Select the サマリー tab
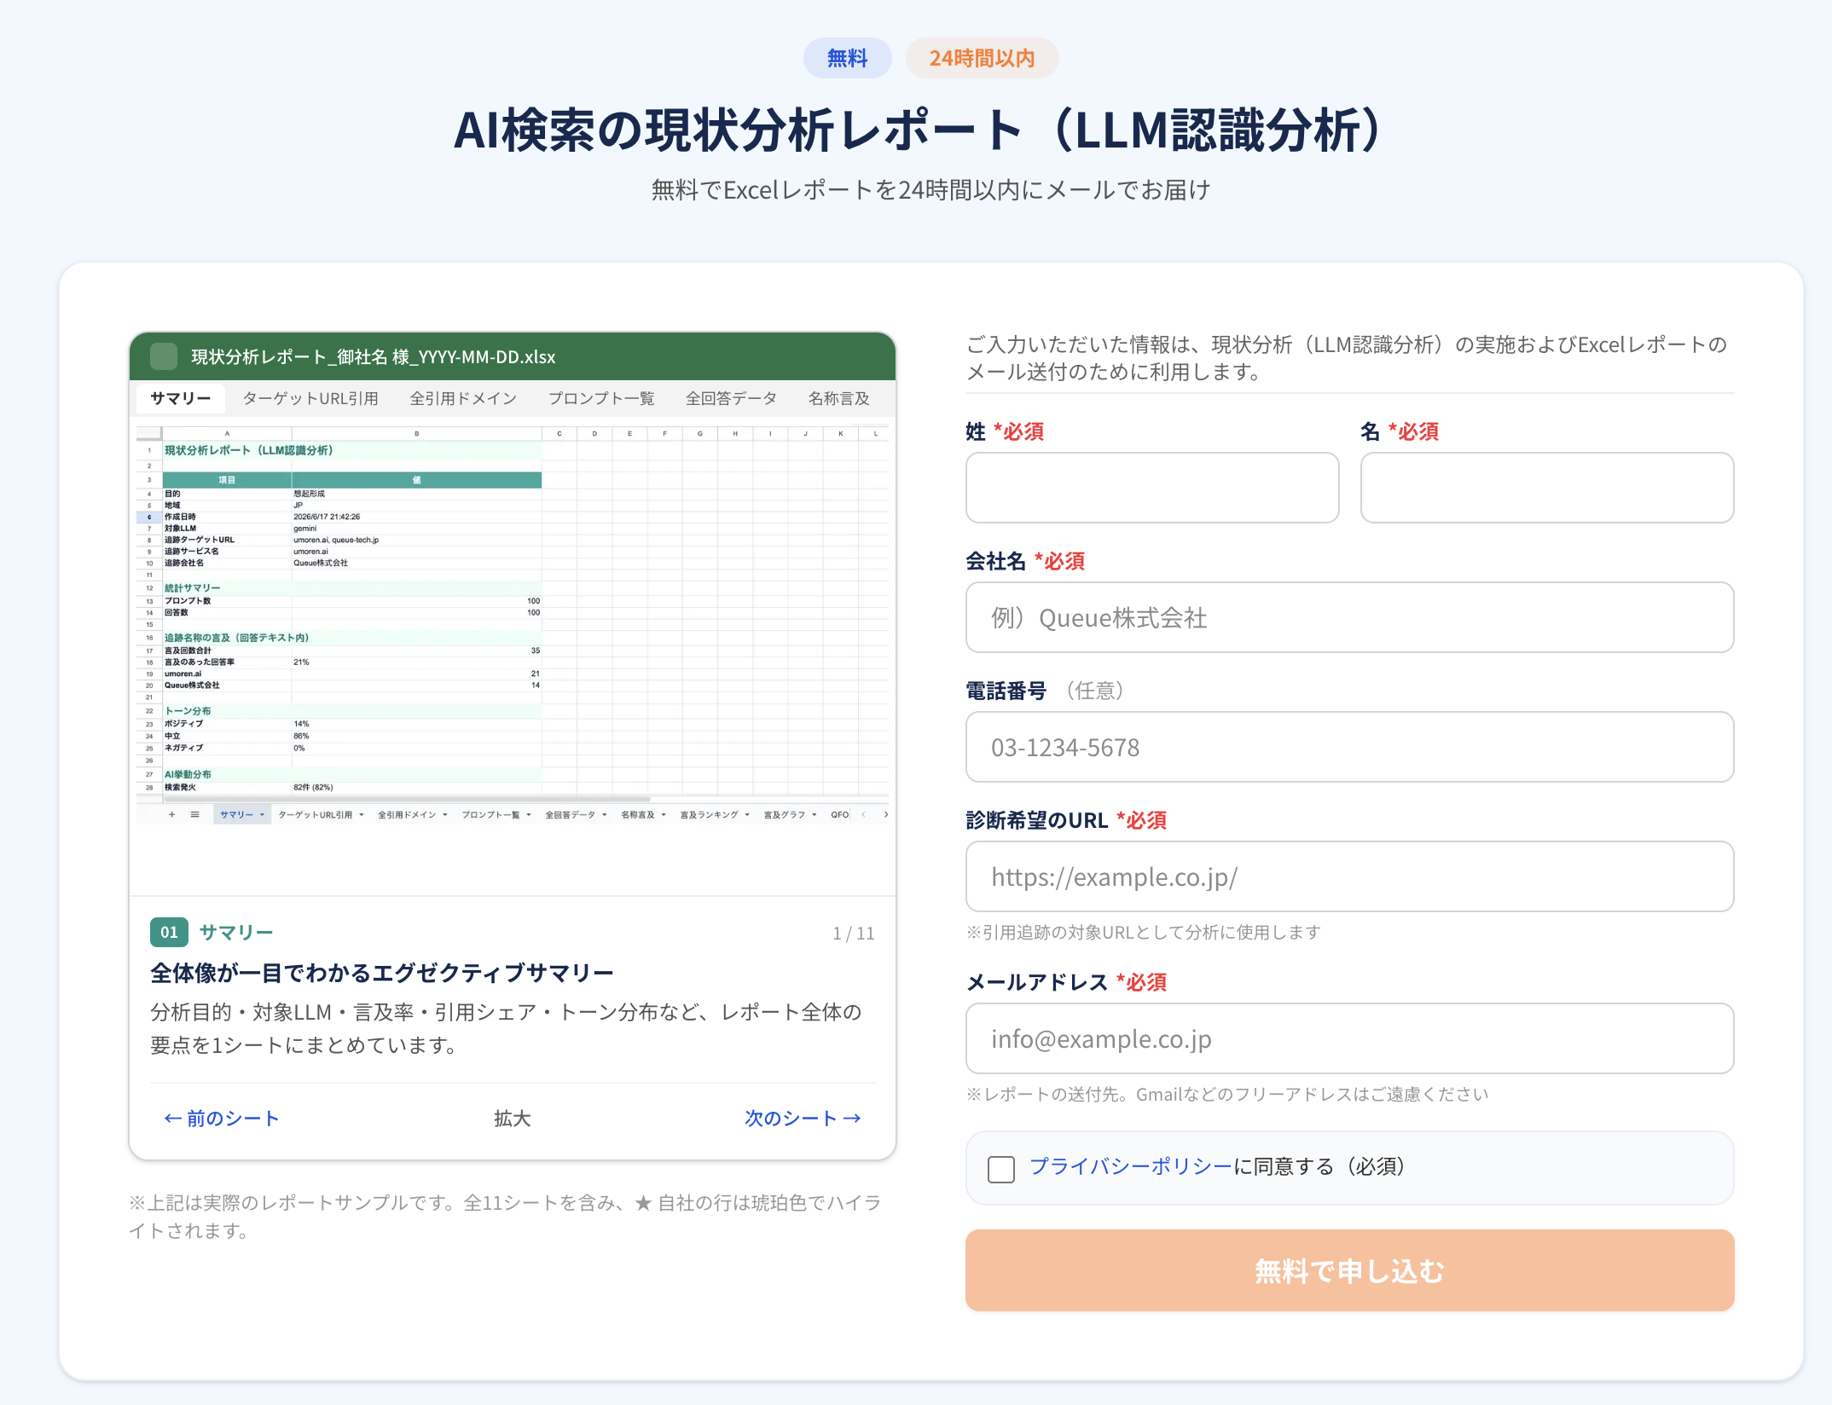 tap(180, 398)
